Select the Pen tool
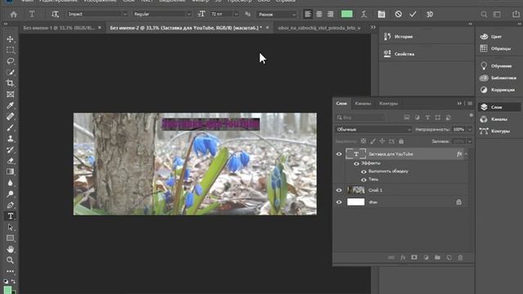The width and height of the screenshot is (523, 294). [10, 205]
